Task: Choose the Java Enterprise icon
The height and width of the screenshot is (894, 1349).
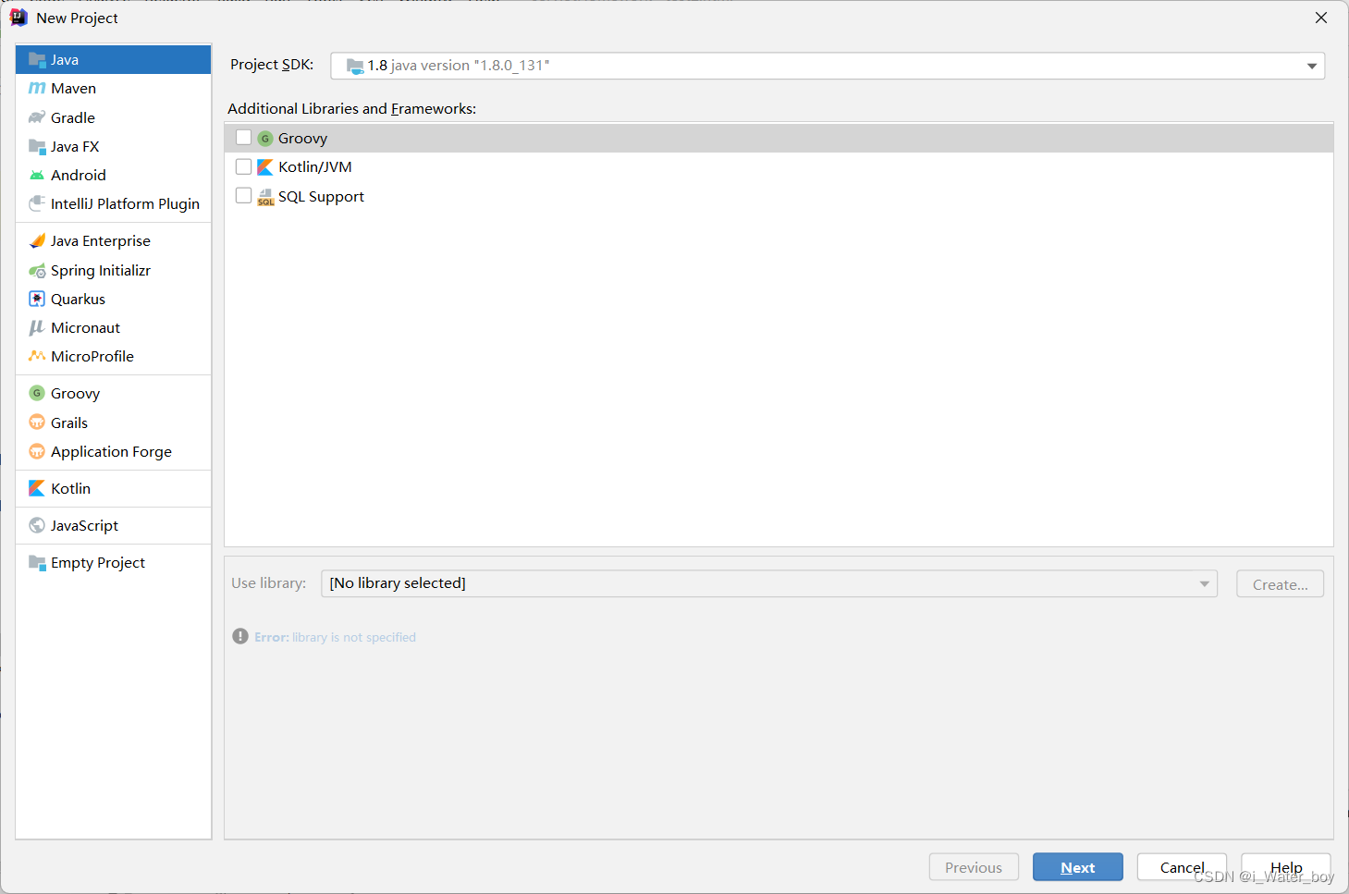Action: [37, 240]
